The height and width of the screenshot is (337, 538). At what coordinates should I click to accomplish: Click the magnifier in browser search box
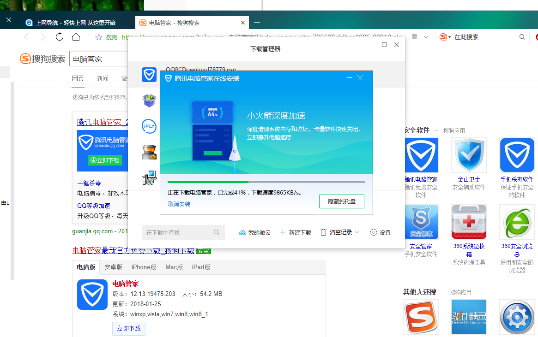pos(522,36)
